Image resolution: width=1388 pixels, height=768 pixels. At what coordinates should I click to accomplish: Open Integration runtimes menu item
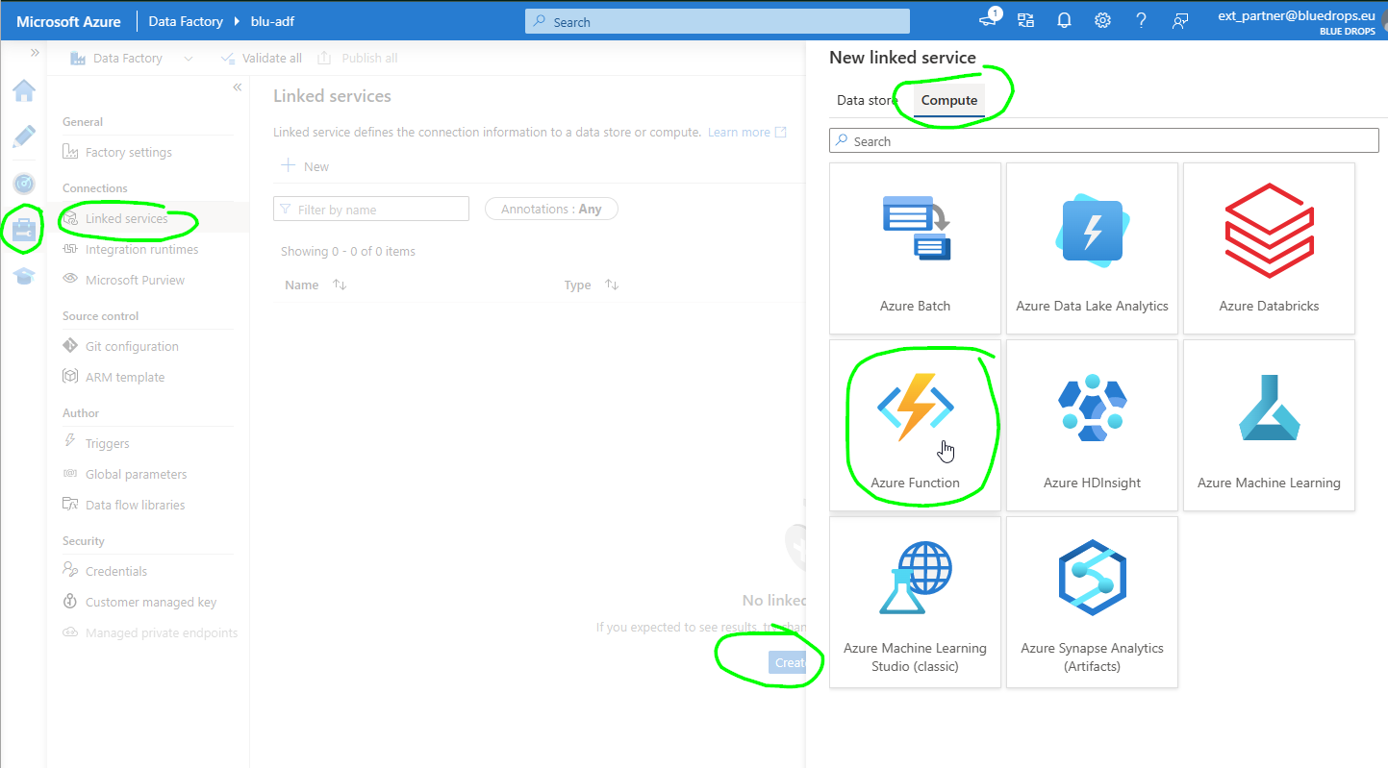[141, 250]
